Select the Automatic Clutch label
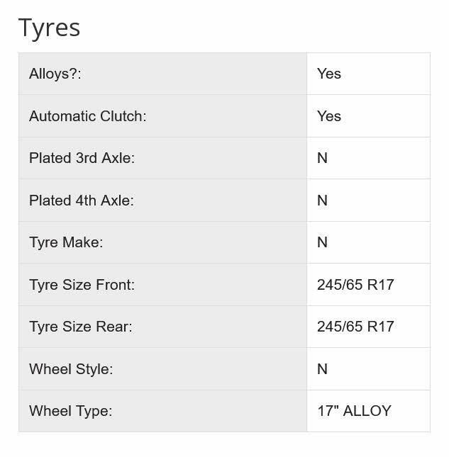449x457 pixels. [87, 116]
